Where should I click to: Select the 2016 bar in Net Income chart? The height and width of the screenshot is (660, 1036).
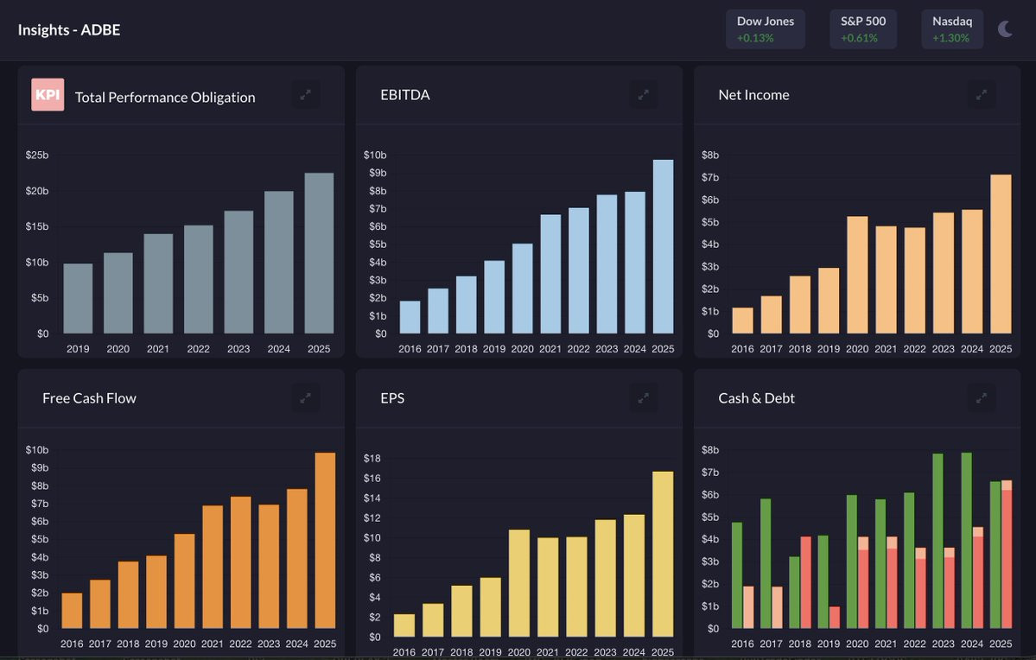pyautogui.click(x=742, y=320)
